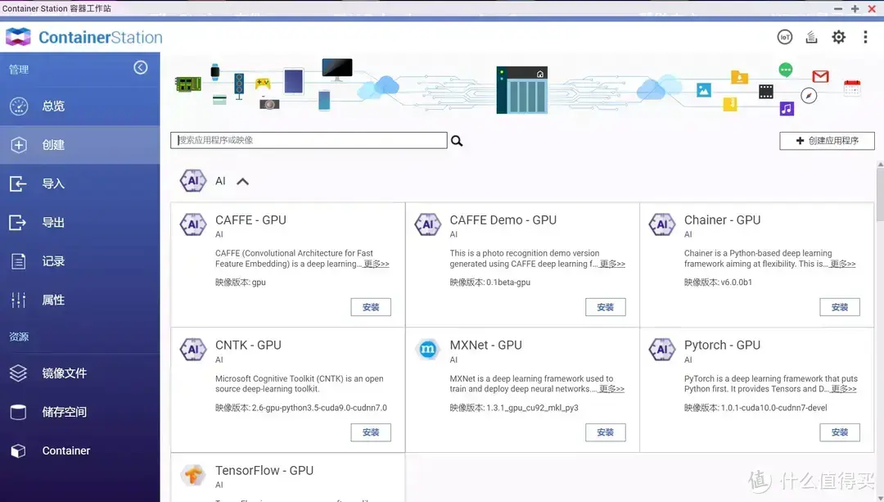Minimize the Container Station window
The height and width of the screenshot is (502, 884).
(838, 8)
